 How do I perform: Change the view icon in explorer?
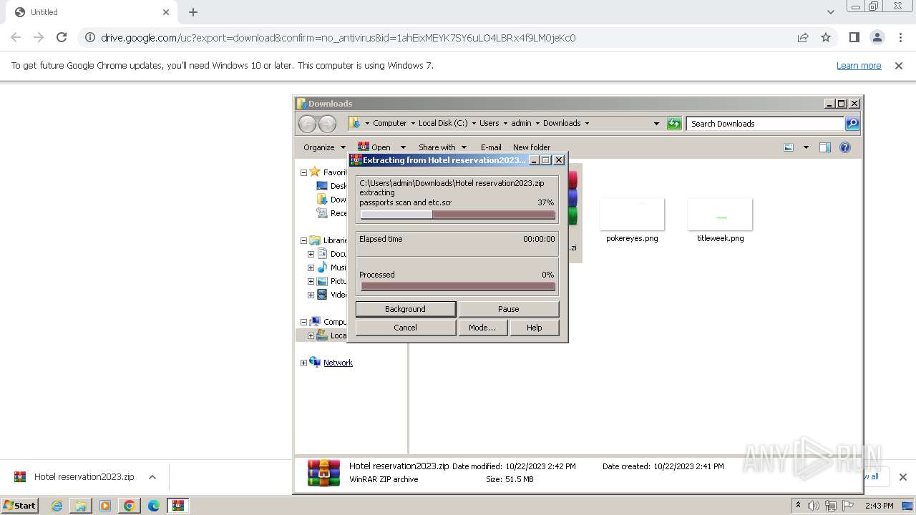click(789, 147)
